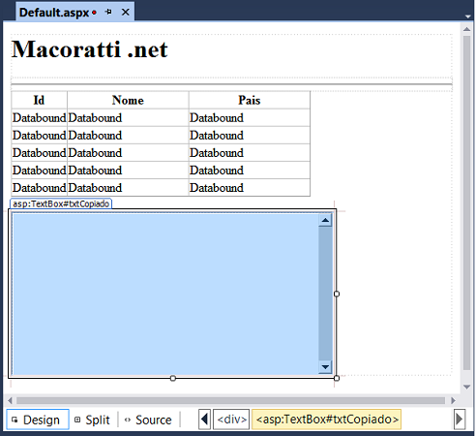The image size is (476, 436).
Task: Click second row Databound cell under Pais
Action: 250,136
